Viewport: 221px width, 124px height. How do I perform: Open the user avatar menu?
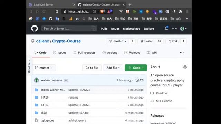pyautogui.click(x=183, y=29)
